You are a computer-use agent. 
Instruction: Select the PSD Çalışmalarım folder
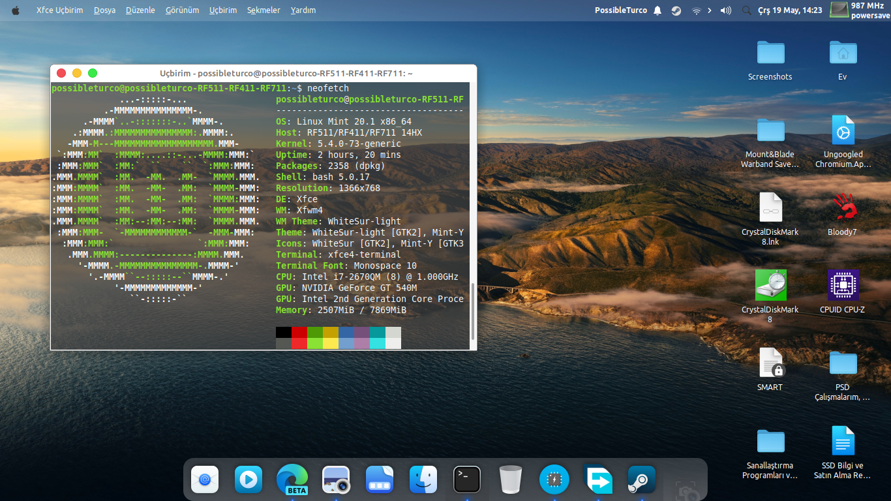tap(843, 375)
